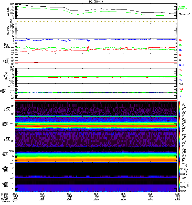
Task: Click the X-GSE value 35.1
Action: click(42, 194)
